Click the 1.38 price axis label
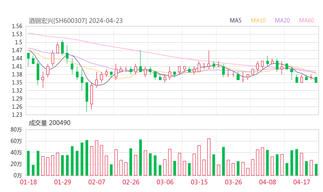 pos(17,74)
